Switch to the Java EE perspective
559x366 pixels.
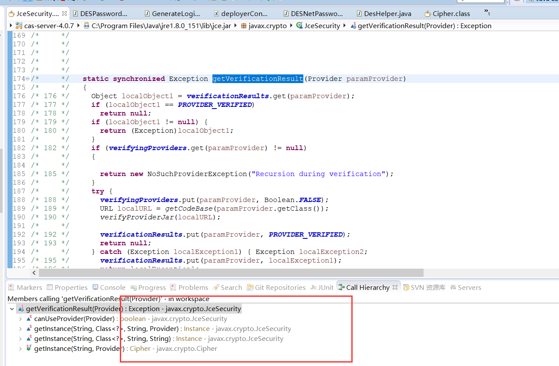(543, 1)
